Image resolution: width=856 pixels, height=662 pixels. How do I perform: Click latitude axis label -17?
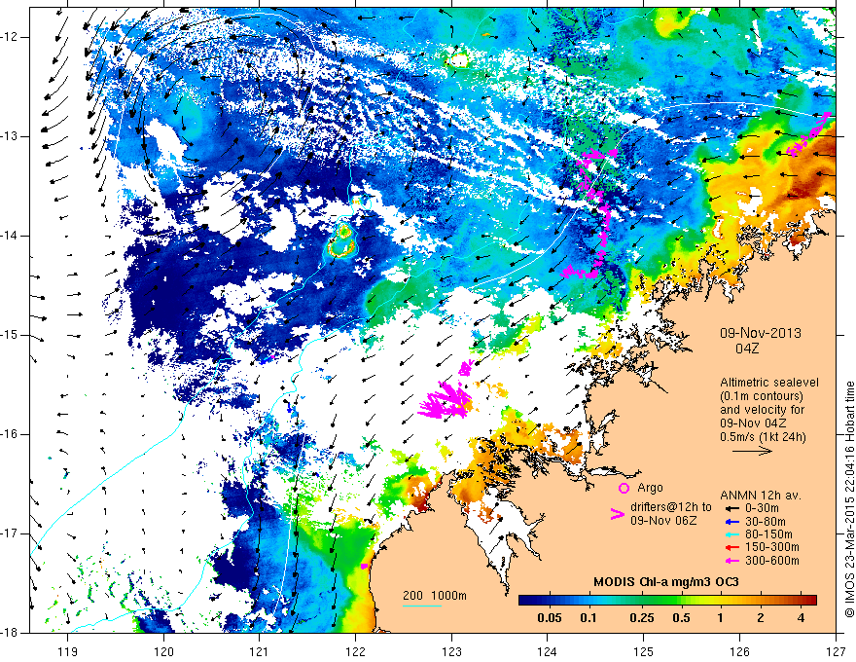[x=11, y=533]
